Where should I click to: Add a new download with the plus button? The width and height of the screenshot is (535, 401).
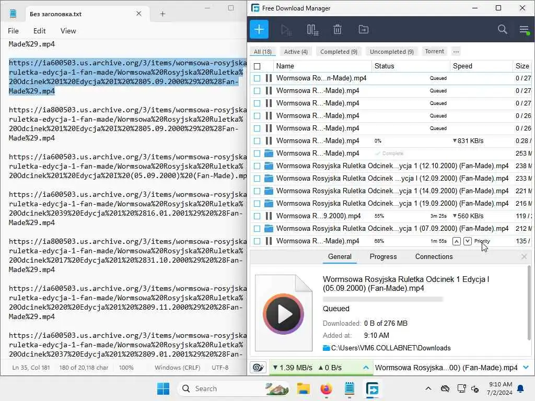(x=259, y=29)
